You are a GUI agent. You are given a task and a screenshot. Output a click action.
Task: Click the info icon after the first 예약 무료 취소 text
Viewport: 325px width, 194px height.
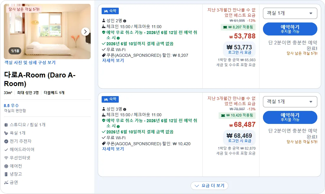click(118, 38)
